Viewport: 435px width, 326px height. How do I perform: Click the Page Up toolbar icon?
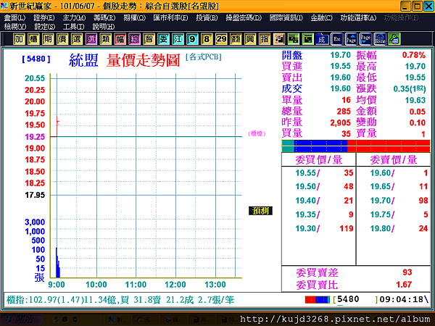click(351, 39)
